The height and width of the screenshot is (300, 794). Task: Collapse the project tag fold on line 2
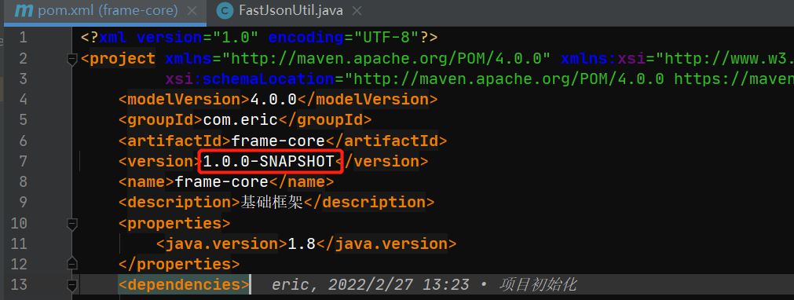[72, 59]
